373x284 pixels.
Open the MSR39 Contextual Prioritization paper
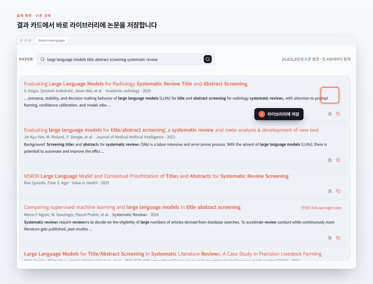(x=156, y=176)
